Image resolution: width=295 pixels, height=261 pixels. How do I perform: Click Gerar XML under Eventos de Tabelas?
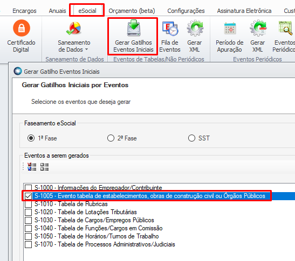pyautogui.click(x=195, y=28)
